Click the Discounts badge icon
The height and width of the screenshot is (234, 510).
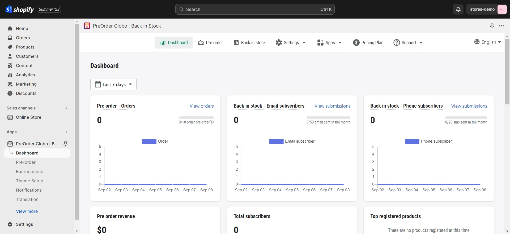(10, 93)
